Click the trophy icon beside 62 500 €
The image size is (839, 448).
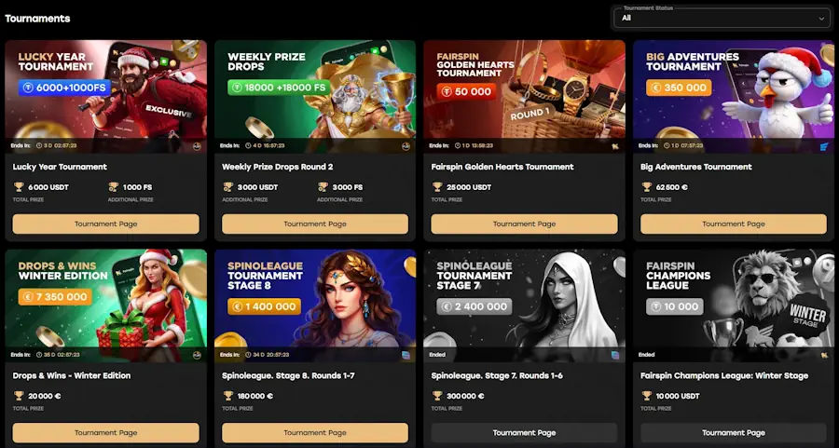pyautogui.click(x=647, y=187)
